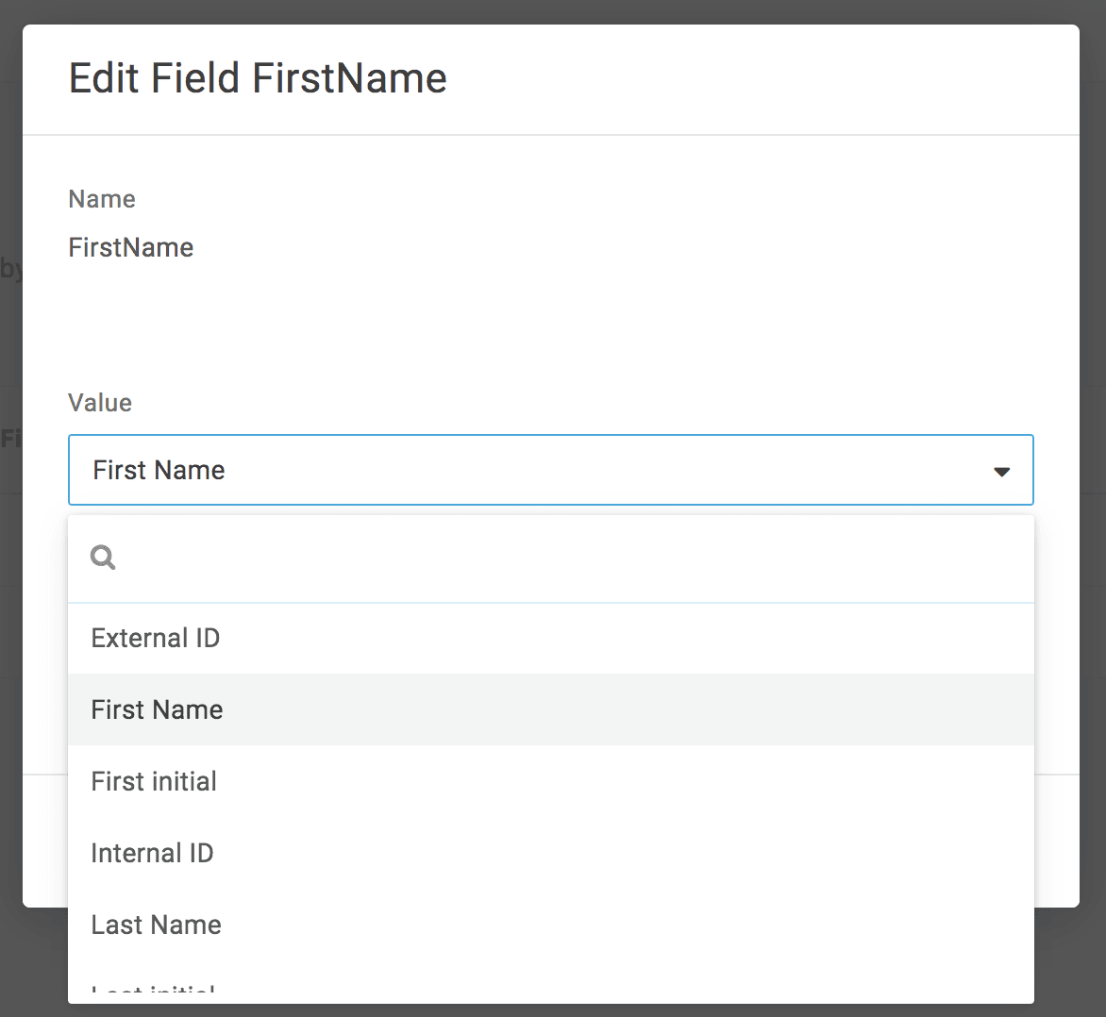Click the magnifying glass search icon
The image size is (1106, 1017).
pos(103,558)
